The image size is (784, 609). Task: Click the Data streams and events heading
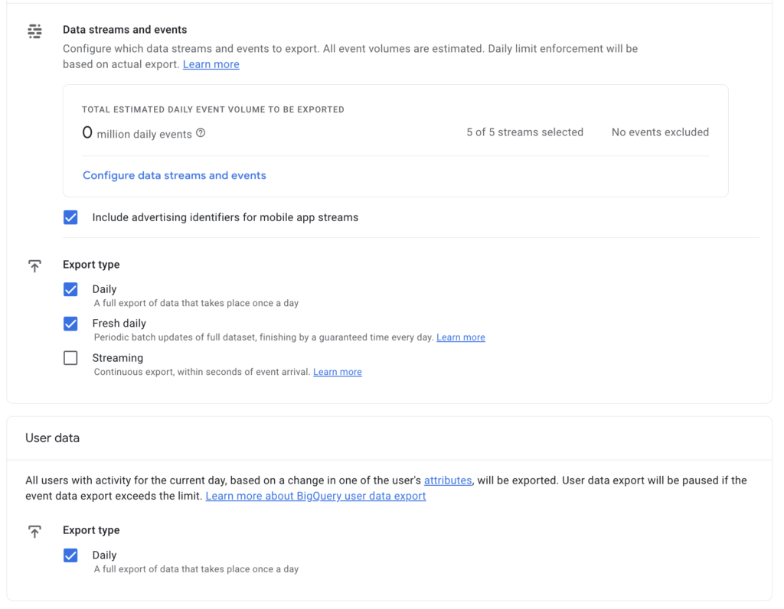click(x=125, y=30)
